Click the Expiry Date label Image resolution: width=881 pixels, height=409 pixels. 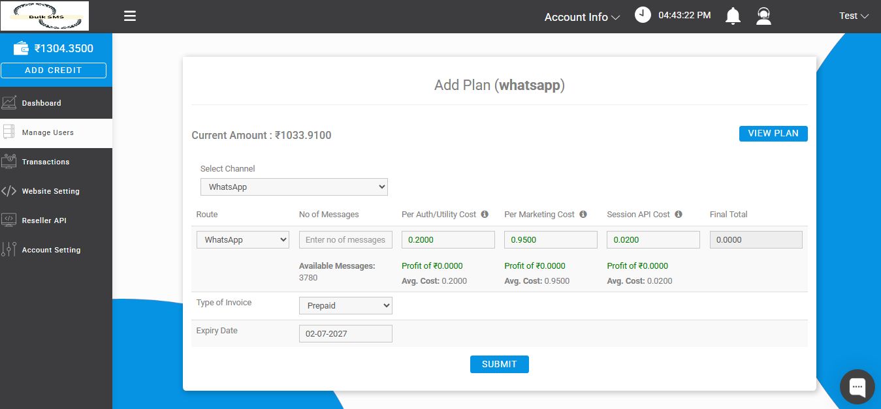click(217, 331)
